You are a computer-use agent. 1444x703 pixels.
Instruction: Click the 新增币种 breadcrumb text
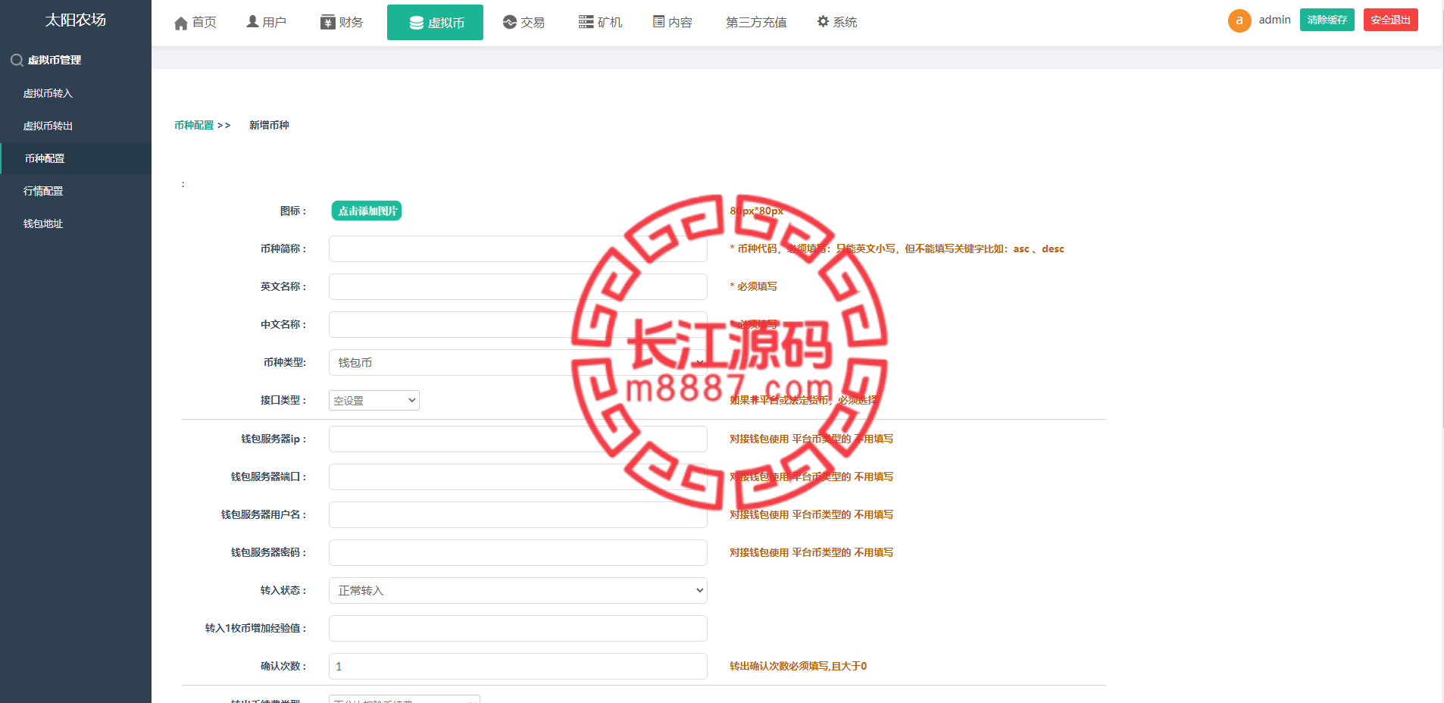269,125
